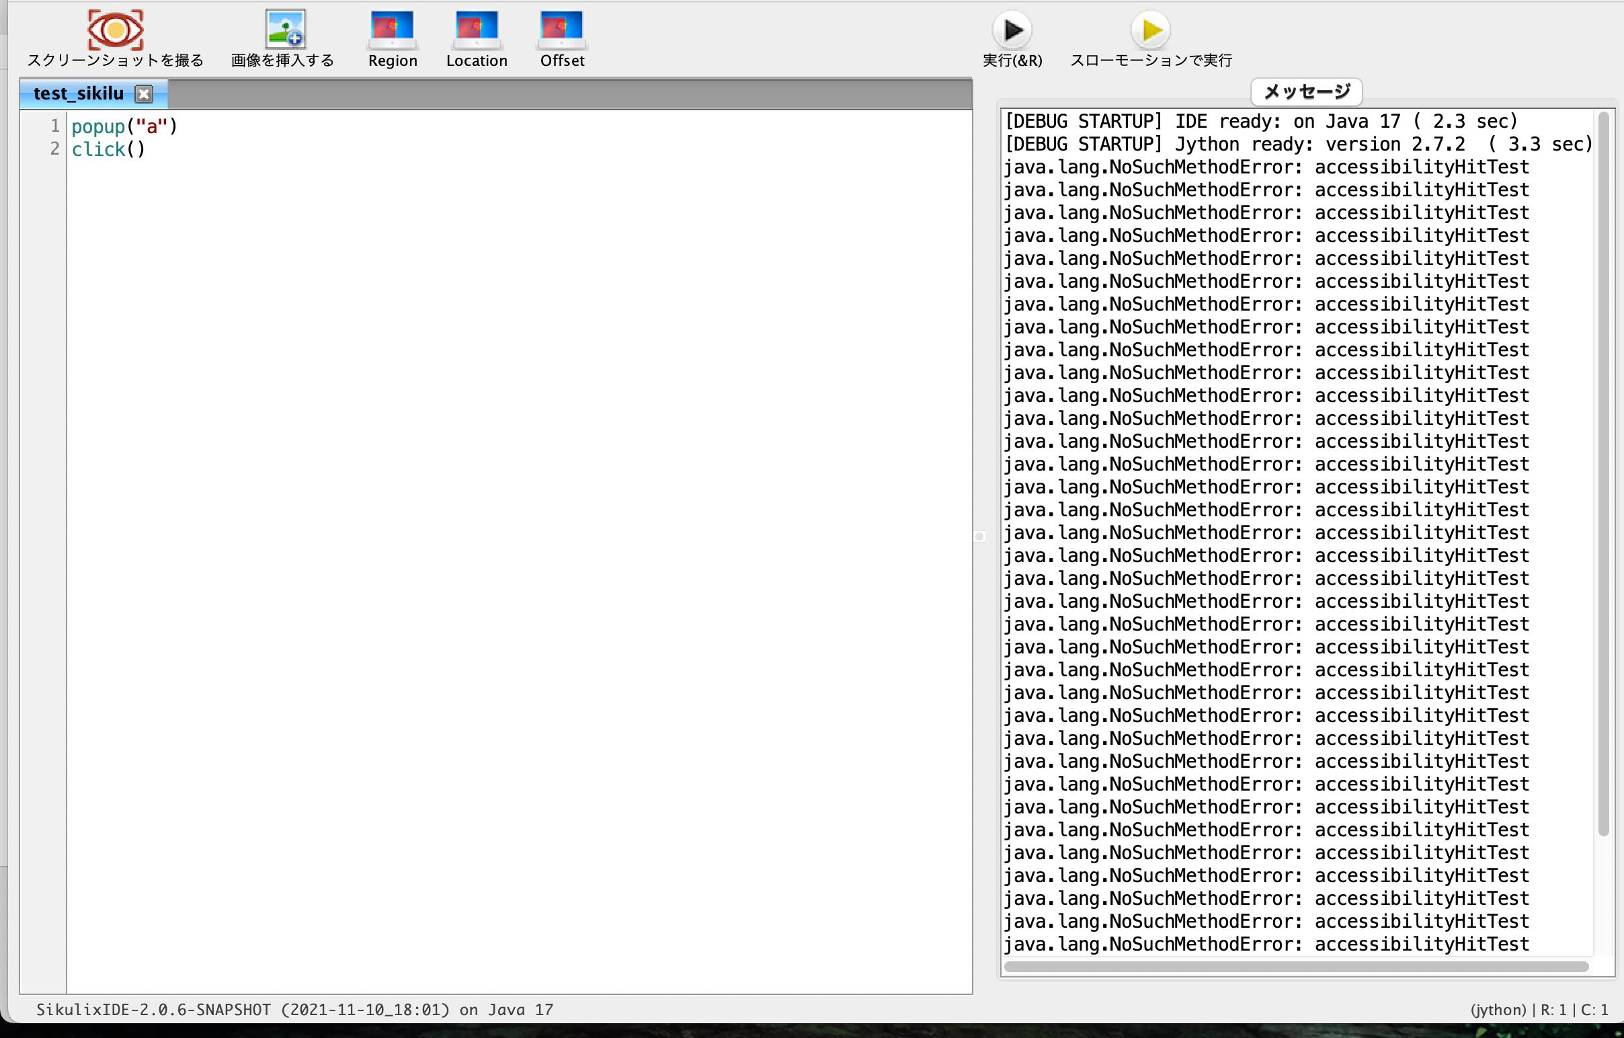Select the test_sikilu script tab
The height and width of the screenshot is (1038, 1624).
point(77,93)
